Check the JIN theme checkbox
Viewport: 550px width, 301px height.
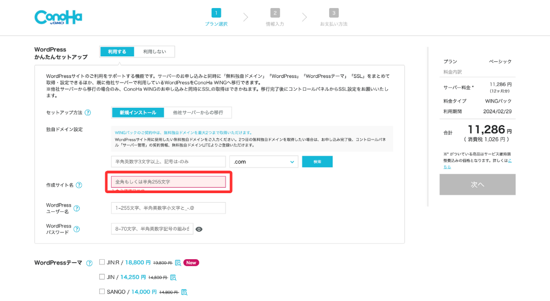point(102,277)
